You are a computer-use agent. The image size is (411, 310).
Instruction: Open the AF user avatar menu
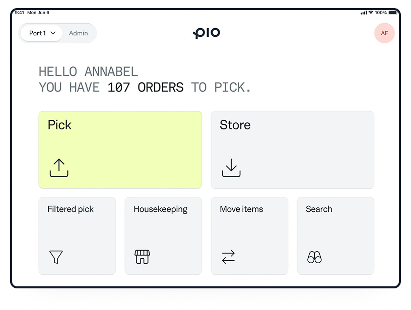pyautogui.click(x=384, y=33)
